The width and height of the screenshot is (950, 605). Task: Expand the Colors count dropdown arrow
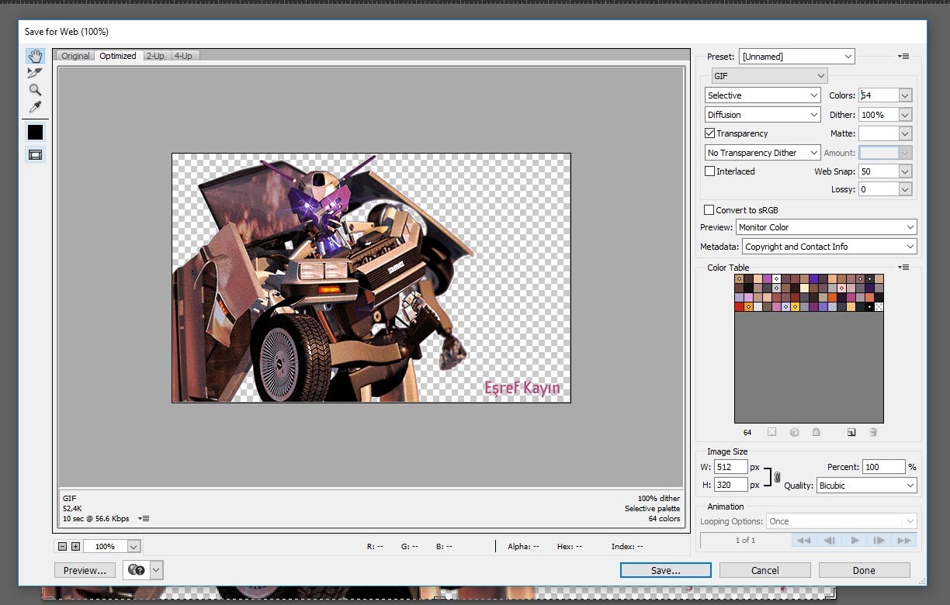pyautogui.click(x=905, y=95)
